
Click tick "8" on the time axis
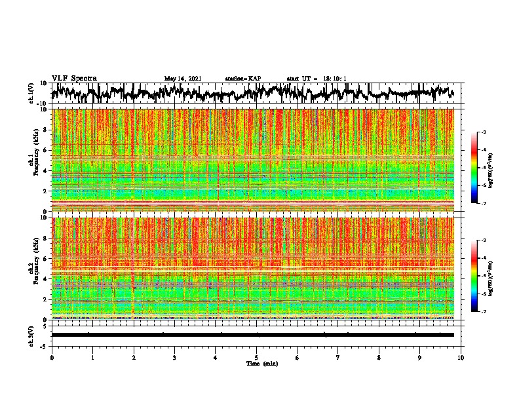tap(379, 358)
